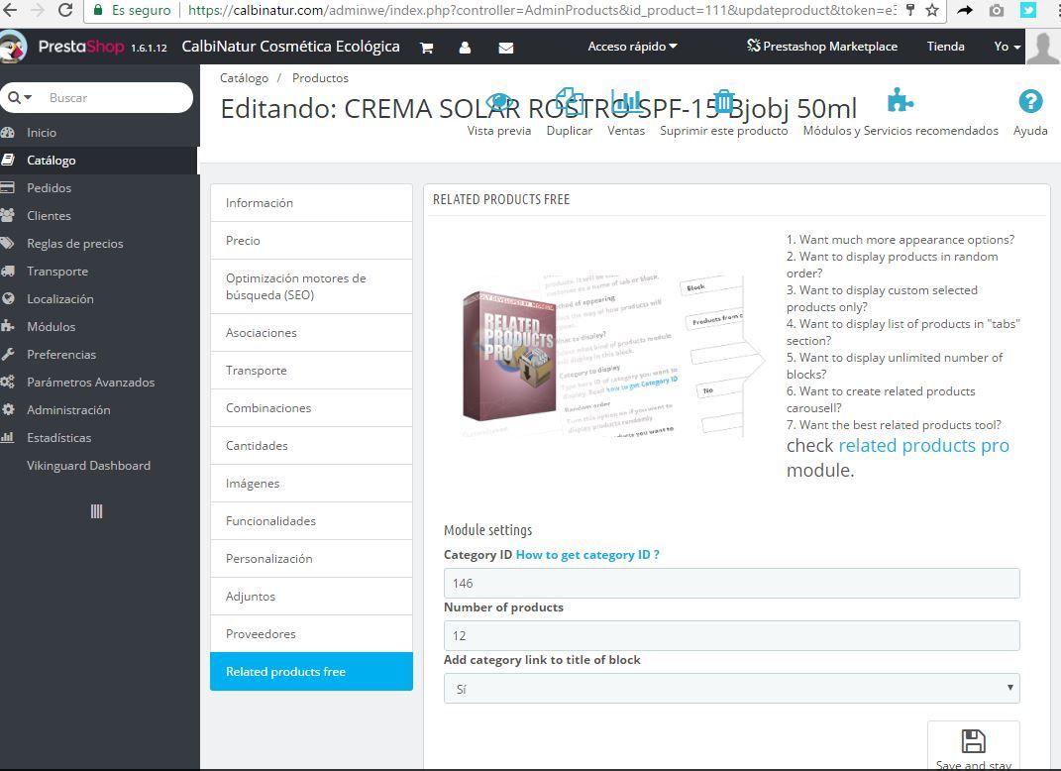The height and width of the screenshot is (771, 1061).
Task: Click the Twitter extension icon
Action: (x=1028, y=10)
